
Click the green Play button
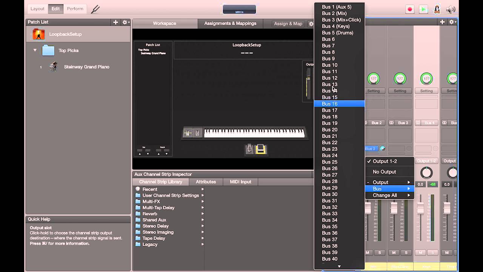(x=423, y=9)
